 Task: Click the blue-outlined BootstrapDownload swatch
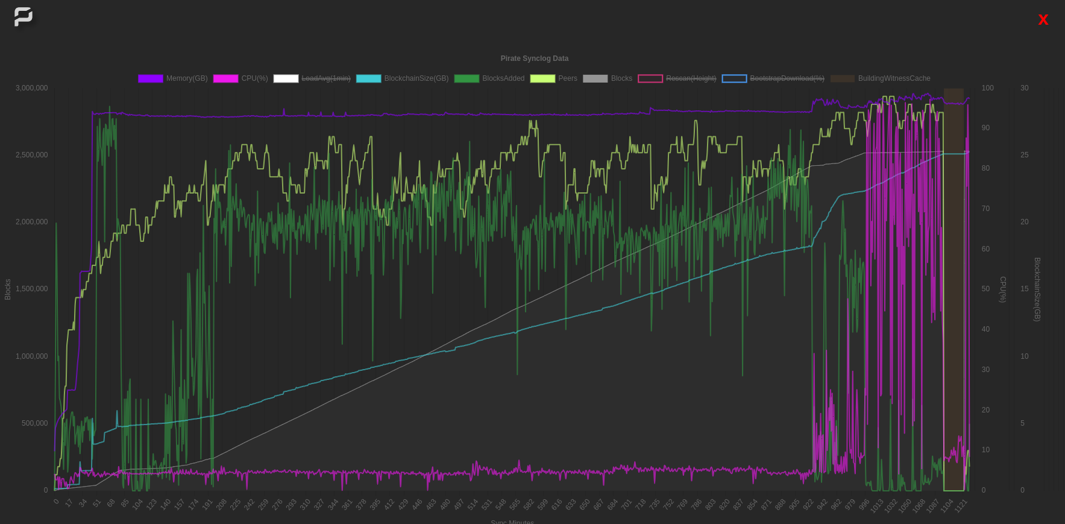(734, 78)
